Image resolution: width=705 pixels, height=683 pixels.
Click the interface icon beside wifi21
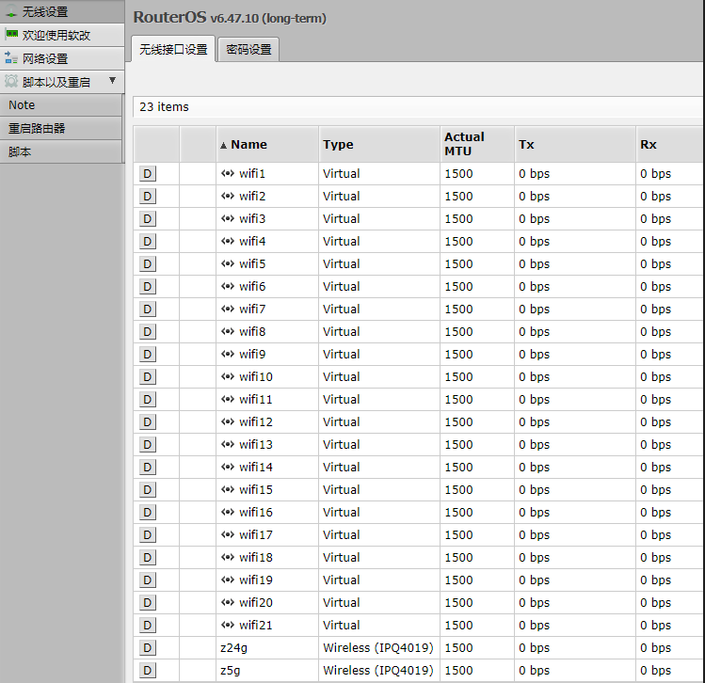(228, 626)
